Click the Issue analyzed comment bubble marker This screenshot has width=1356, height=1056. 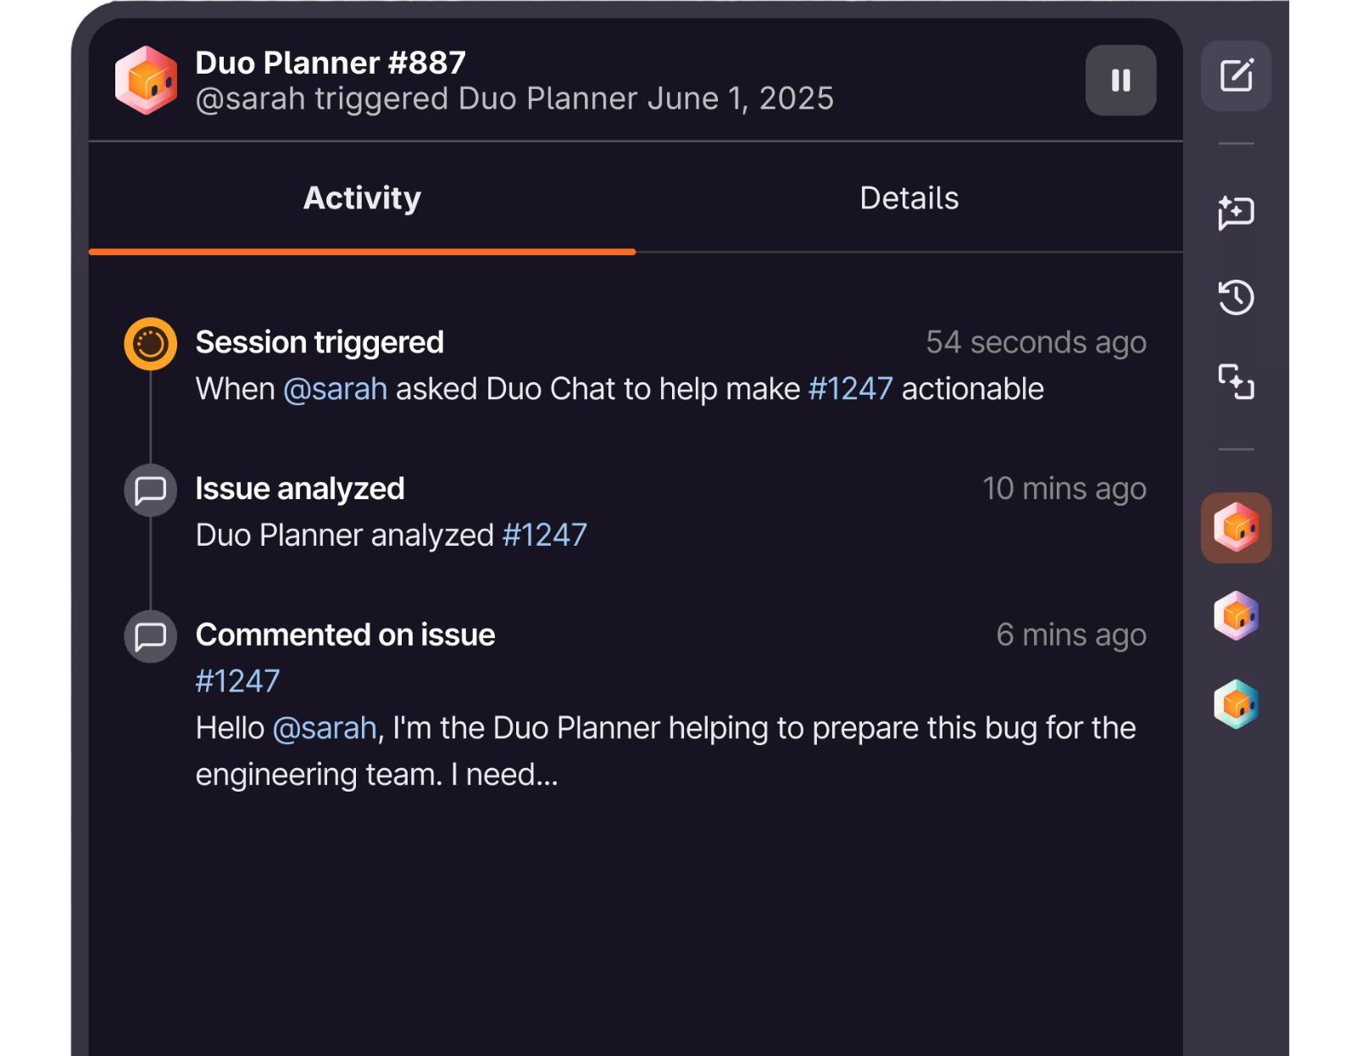151,490
